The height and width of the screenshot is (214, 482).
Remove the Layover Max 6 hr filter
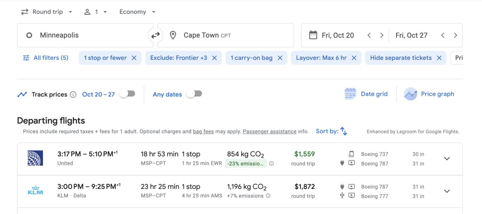354,58
